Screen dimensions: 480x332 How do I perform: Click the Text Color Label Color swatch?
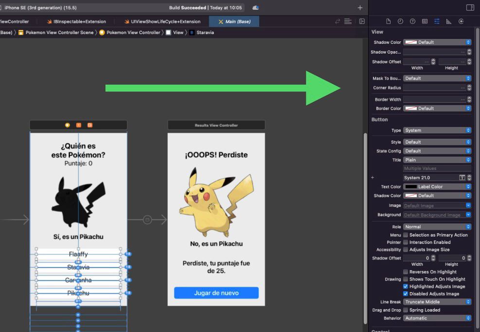pyautogui.click(x=411, y=187)
